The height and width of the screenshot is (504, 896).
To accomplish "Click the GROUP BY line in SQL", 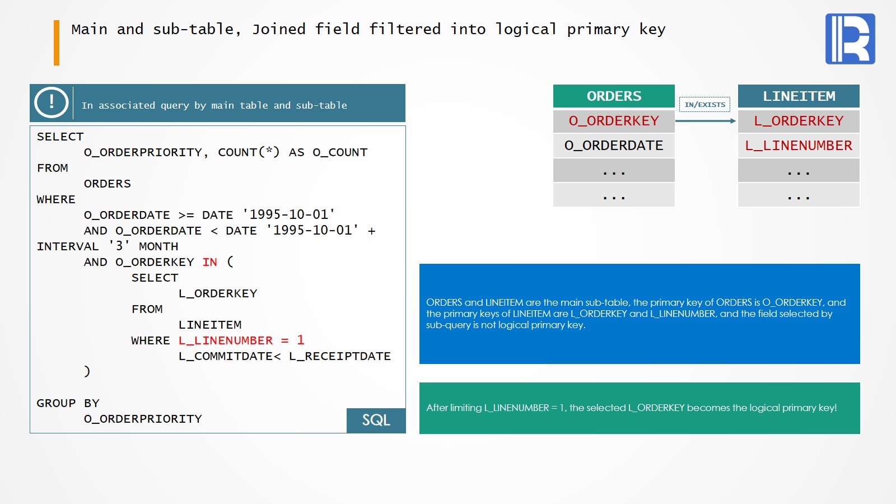I will tap(68, 403).
